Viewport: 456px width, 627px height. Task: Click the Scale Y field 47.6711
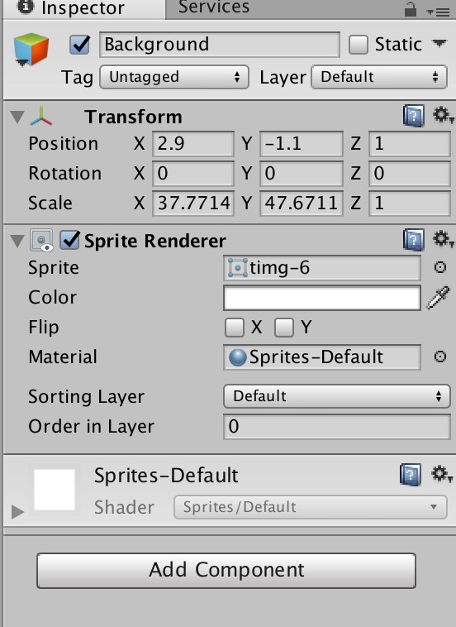pos(302,203)
